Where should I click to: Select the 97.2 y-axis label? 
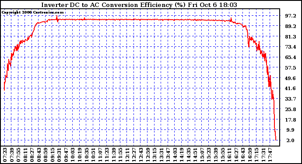point(291,16)
